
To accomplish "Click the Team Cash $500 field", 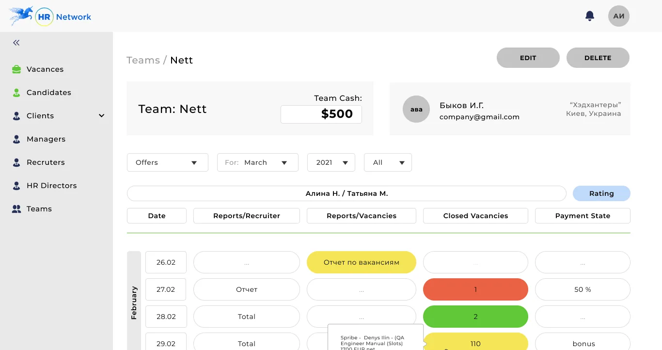I will 321,114.
